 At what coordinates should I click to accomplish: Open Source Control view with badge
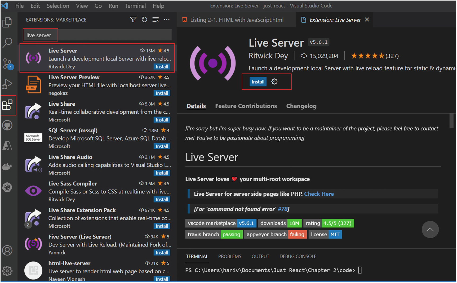7,64
